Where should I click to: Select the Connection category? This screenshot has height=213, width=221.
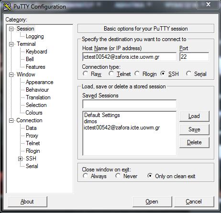pos(29,120)
